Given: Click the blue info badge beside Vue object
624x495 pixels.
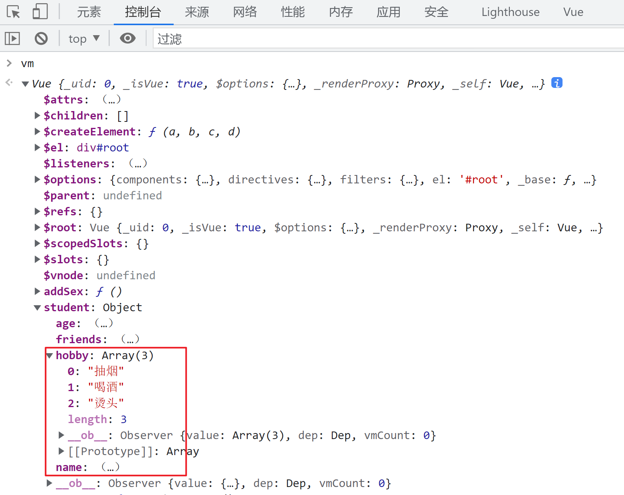Looking at the screenshot, I should point(557,83).
